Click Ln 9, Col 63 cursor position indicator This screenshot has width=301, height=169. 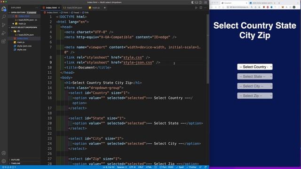click(x=109, y=167)
